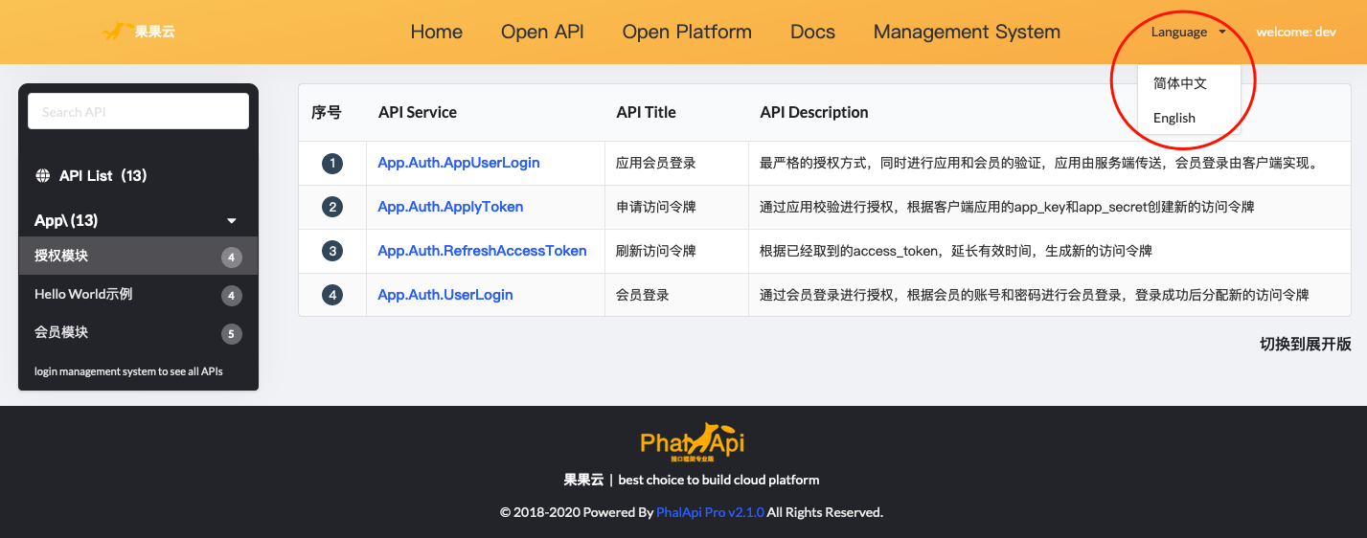The image size is (1367, 538).
Task: Click the count badge next to 会员模块
Action: (x=231, y=334)
